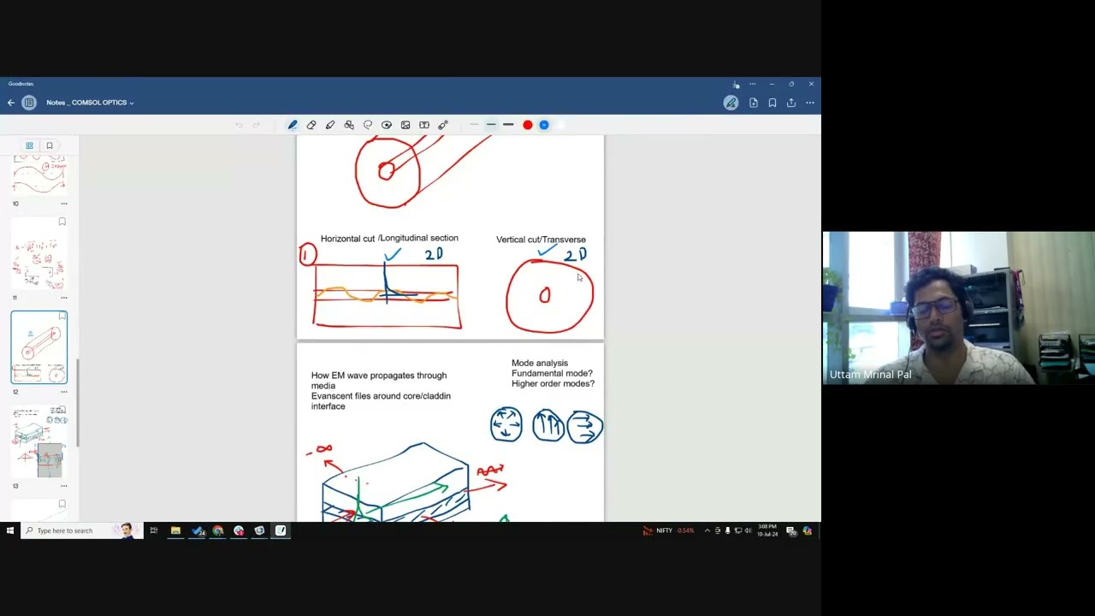Screen dimensions: 1095x616
Task: Open options menu for page 10
Action: click(x=63, y=204)
